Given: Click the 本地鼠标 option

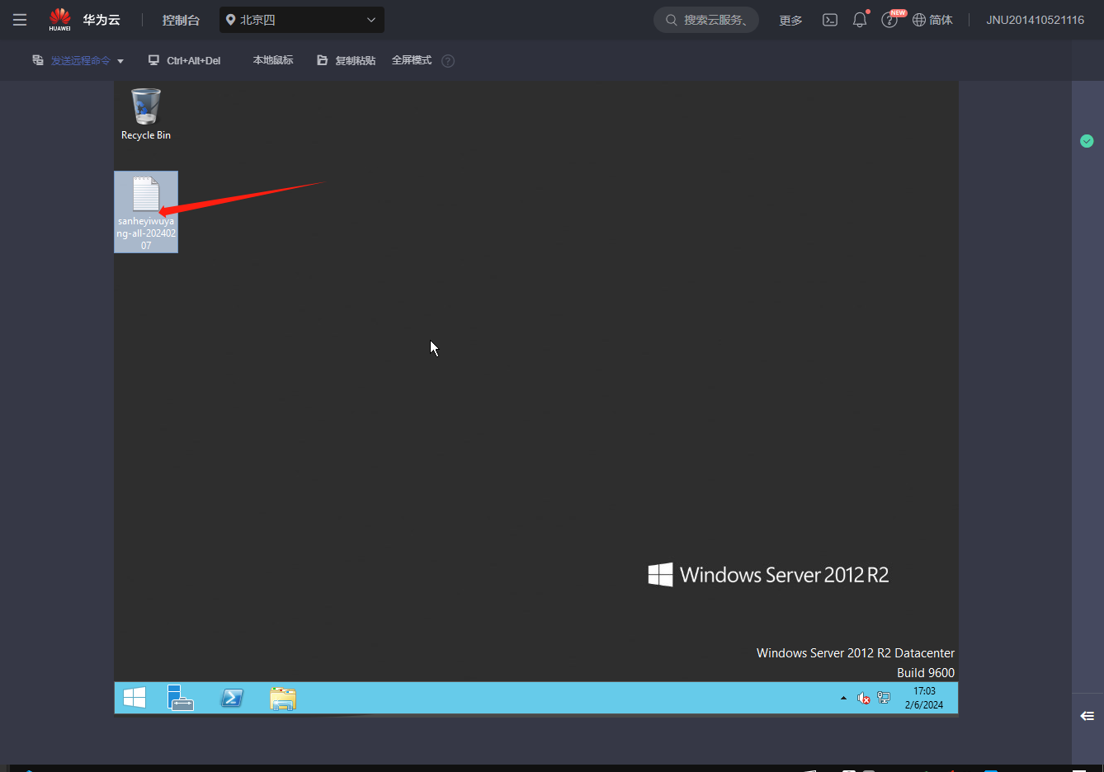Looking at the screenshot, I should (273, 60).
